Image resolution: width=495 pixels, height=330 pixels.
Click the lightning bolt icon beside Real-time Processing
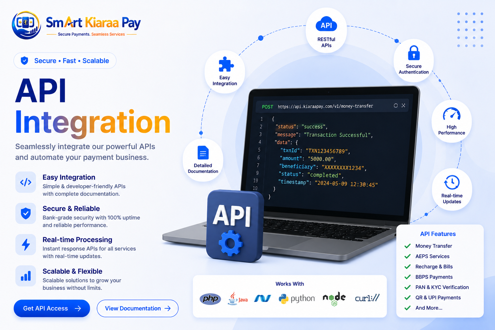[x=26, y=245]
